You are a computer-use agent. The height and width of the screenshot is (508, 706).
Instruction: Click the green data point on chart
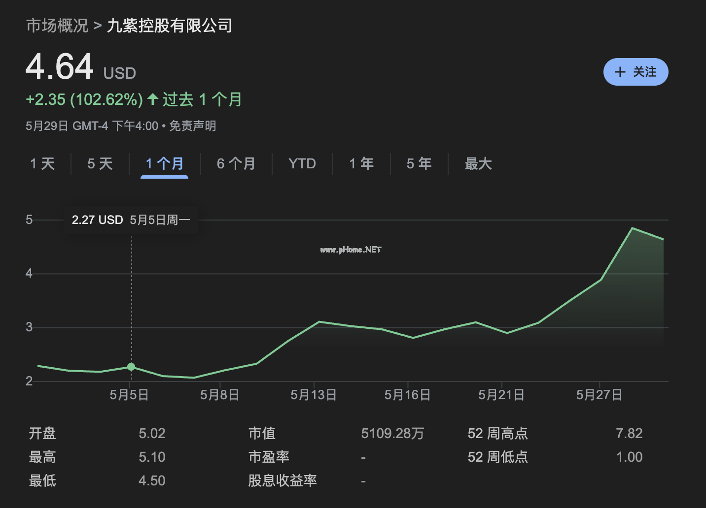pyautogui.click(x=131, y=367)
